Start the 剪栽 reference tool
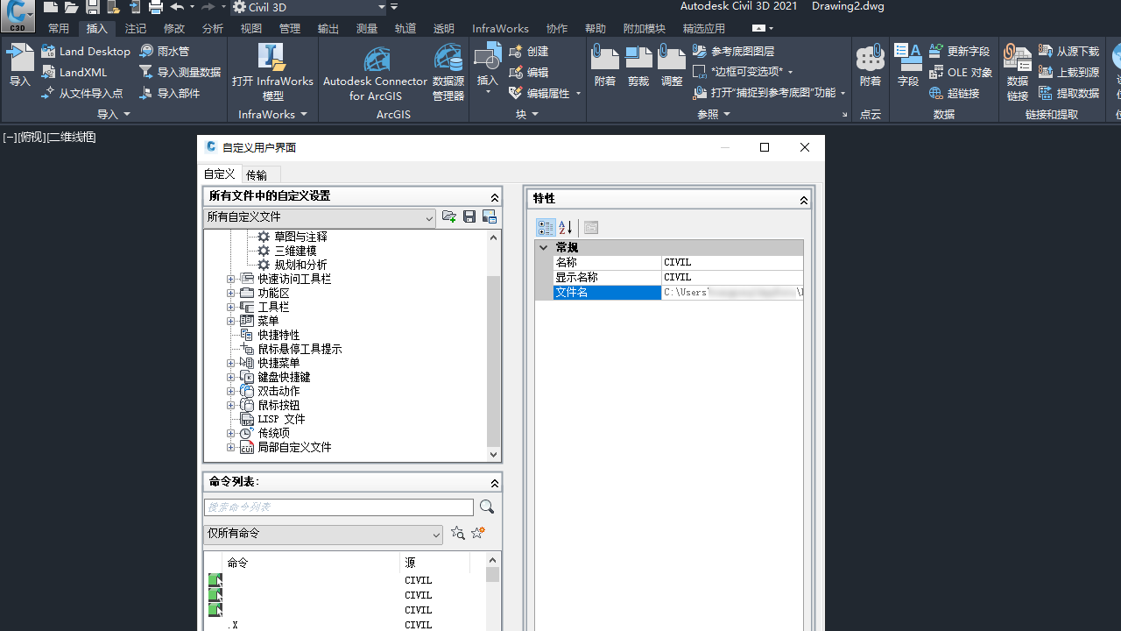Screen dimensions: 1121x631 (x=638, y=66)
